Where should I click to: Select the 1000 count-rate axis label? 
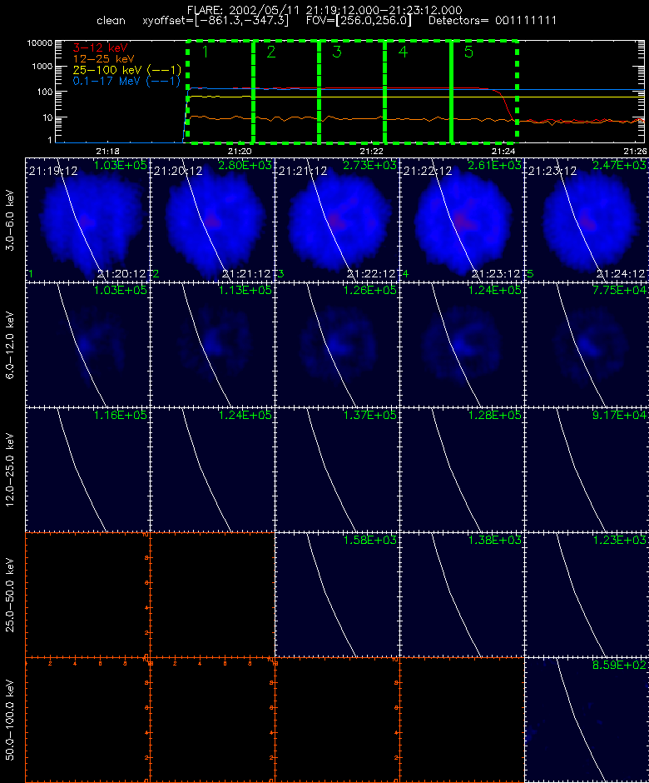point(42,67)
